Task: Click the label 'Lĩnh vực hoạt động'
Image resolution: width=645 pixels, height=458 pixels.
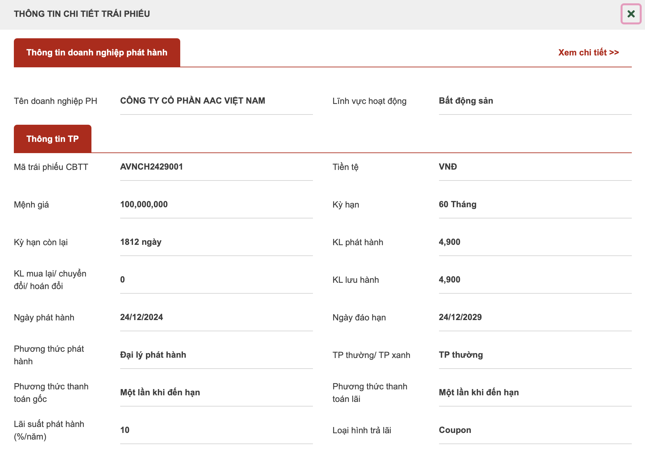Action: click(x=369, y=101)
